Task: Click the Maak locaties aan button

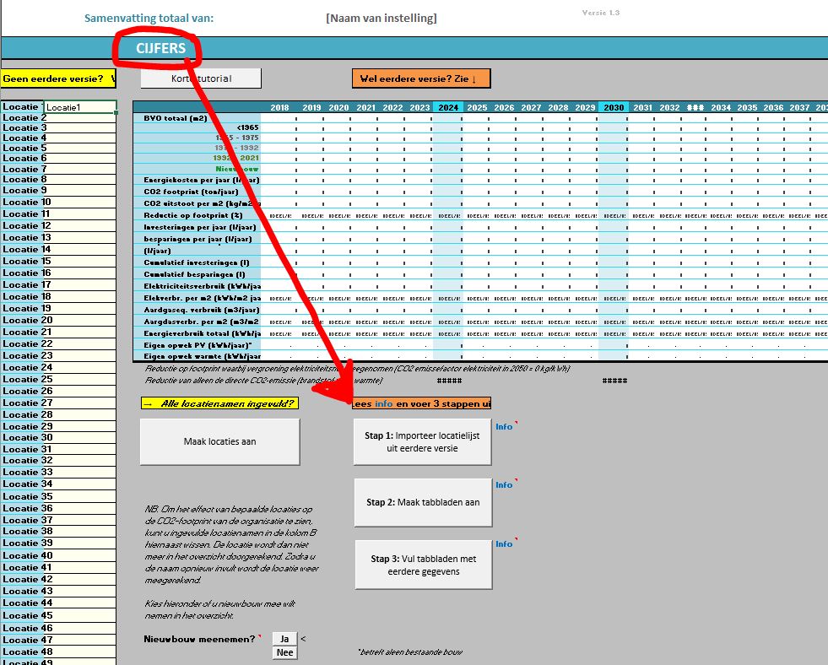Action: (x=219, y=441)
